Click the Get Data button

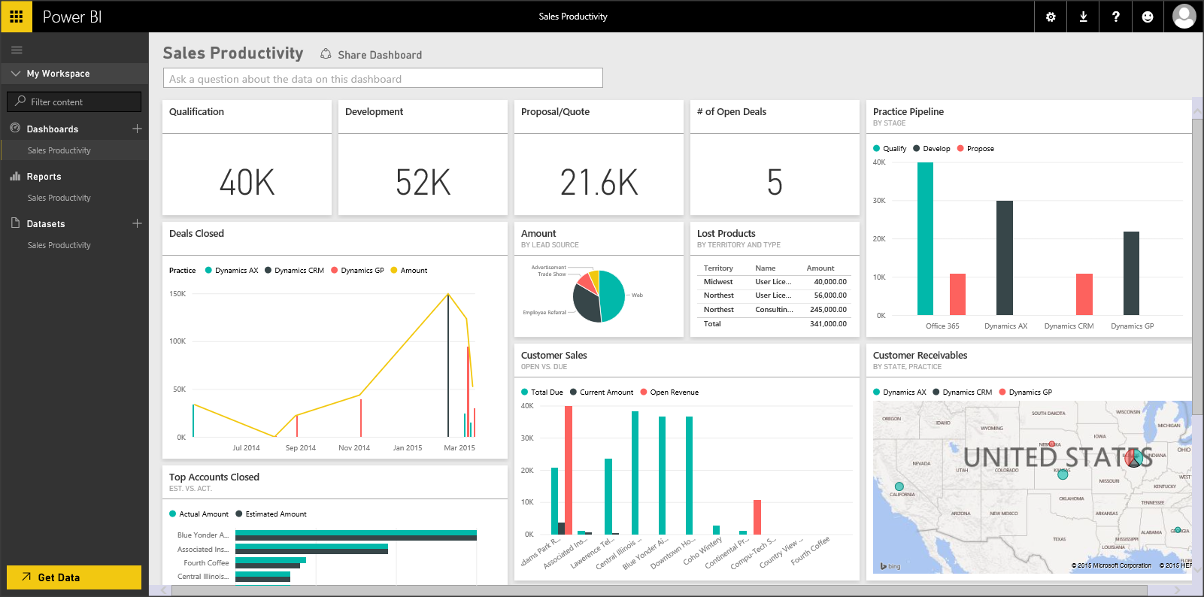[x=74, y=577]
